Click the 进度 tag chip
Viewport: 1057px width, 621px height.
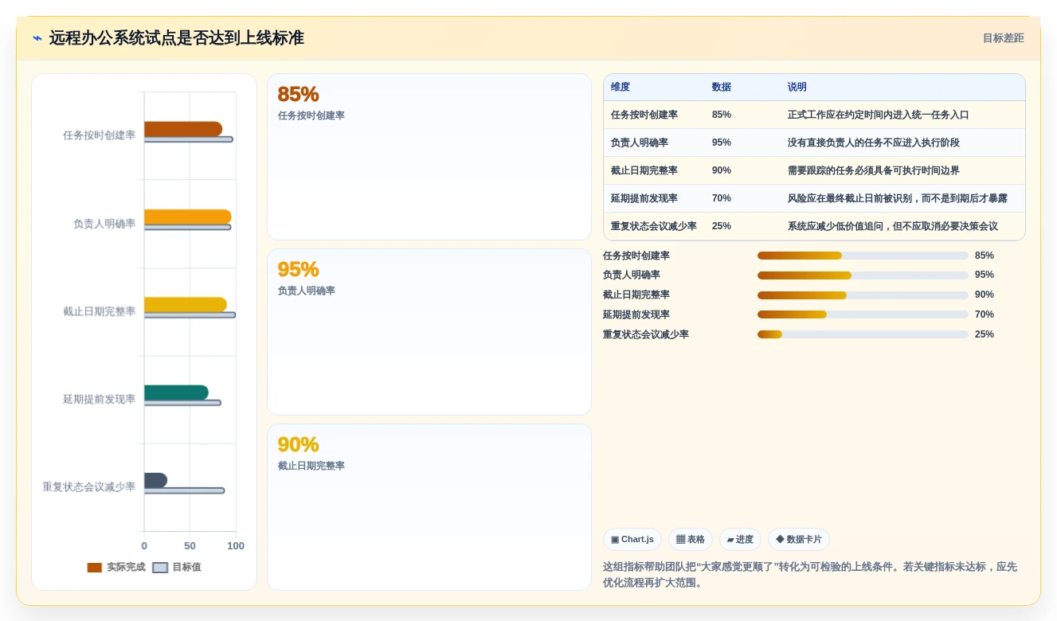tap(740, 539)
